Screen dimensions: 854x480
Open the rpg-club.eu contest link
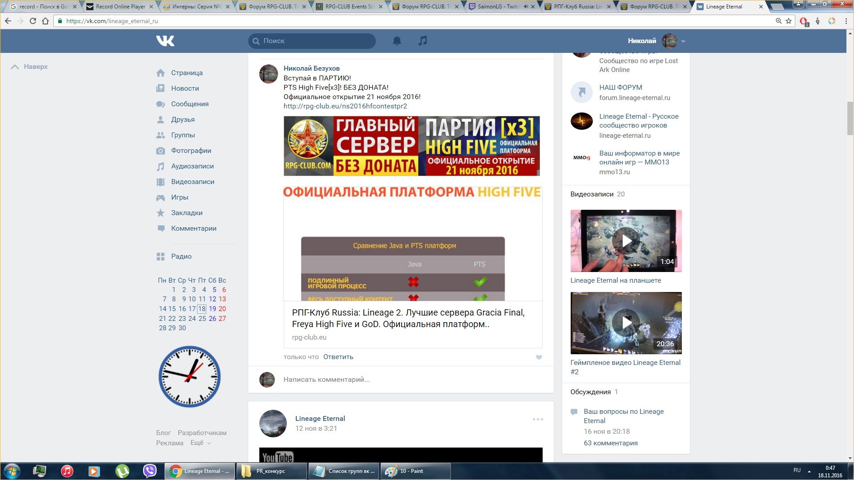[345, 106]
